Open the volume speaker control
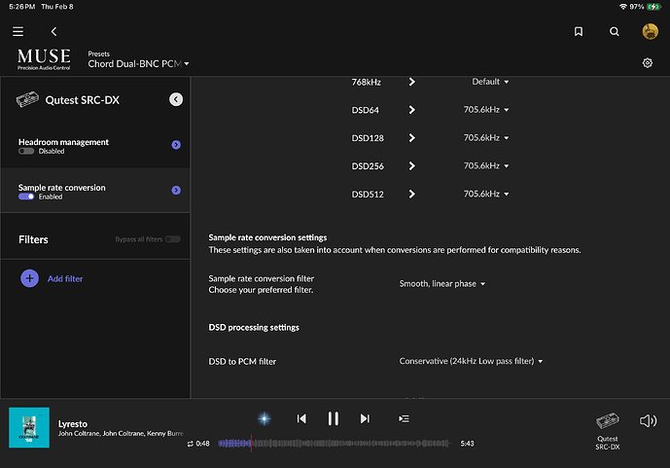This screenshot has height=468, width=670. pos(649,421)
